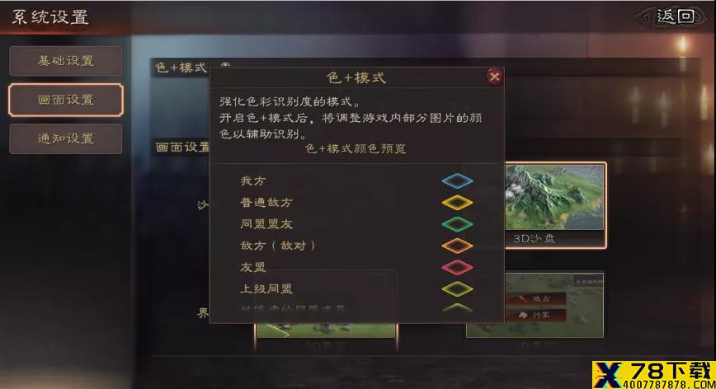Click the green 同盟盟友 diamond icon
Screen dimensions: 716x389
click(457, 224)
